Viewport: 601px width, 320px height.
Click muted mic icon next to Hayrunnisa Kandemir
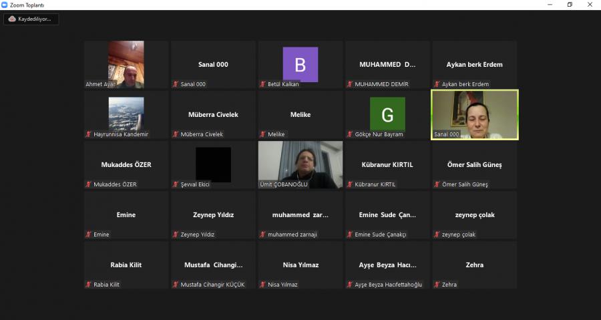pos(88,134)
